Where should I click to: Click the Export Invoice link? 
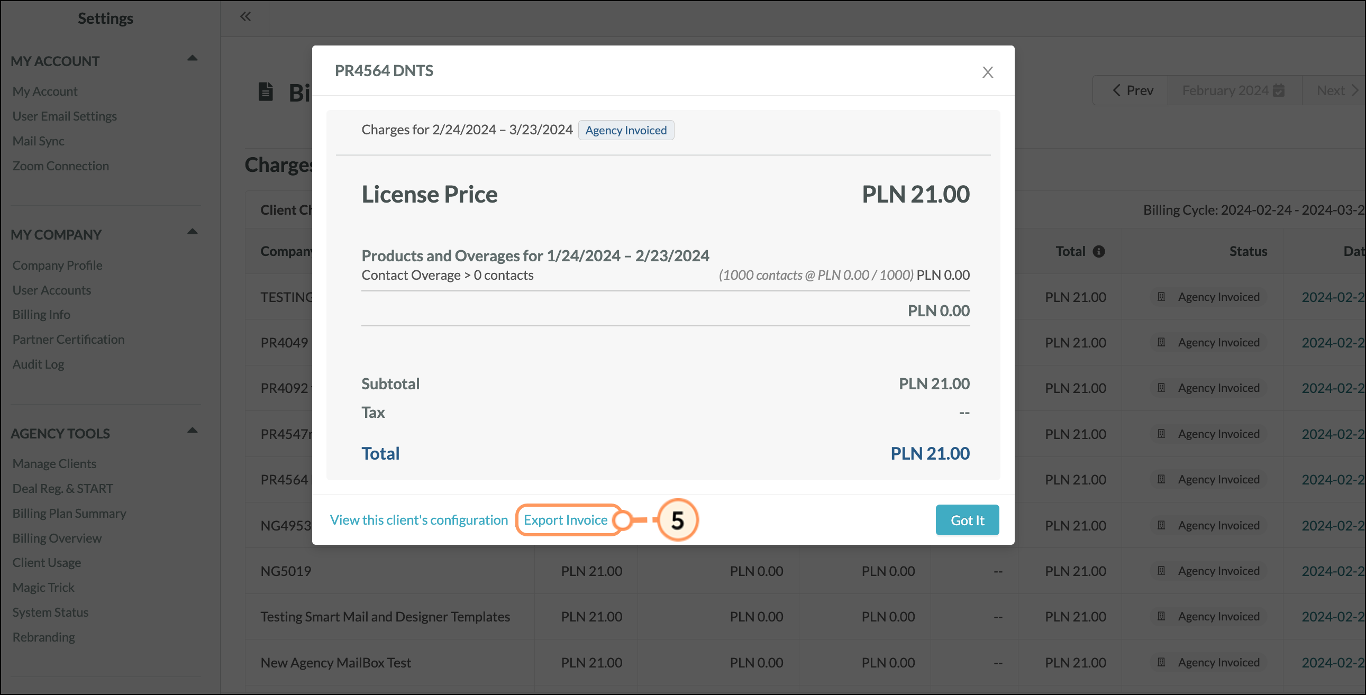566,520
